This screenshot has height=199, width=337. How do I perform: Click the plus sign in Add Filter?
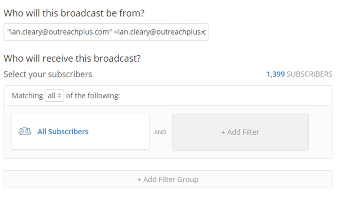[223, 132]
